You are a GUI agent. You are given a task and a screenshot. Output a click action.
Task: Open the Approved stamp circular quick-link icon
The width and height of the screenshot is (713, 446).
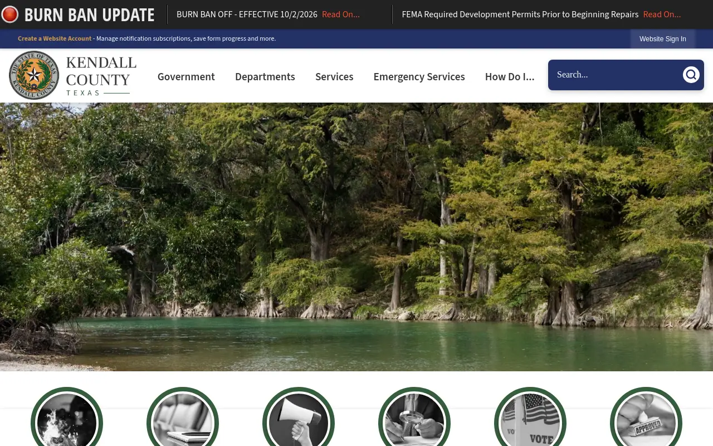[x=646, y=416]
